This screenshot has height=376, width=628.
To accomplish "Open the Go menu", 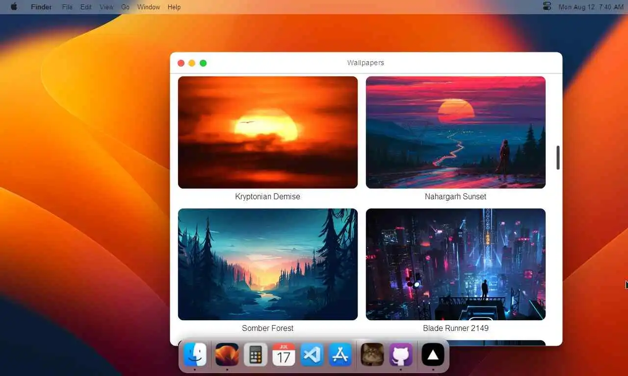I will pos(125,7).
